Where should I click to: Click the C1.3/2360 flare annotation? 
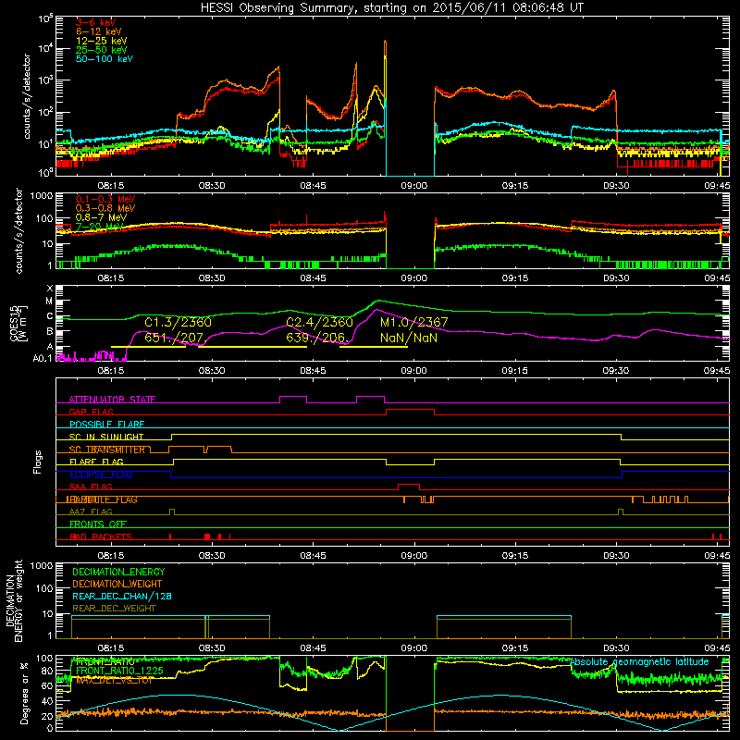pyautogui.click(x=178, y=322)
